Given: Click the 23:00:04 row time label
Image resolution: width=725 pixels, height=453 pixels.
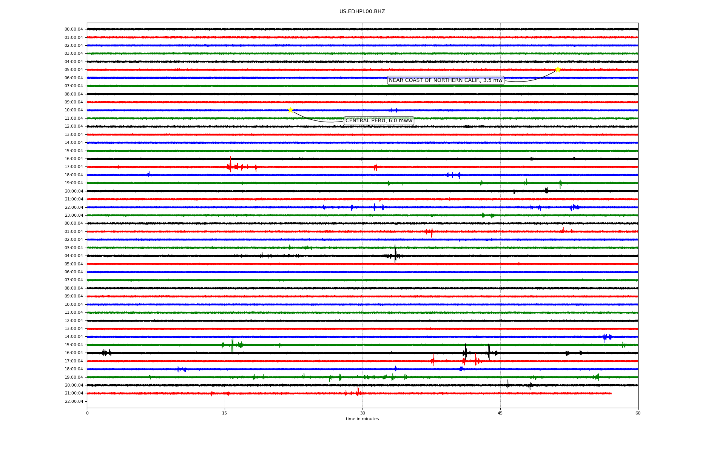Looking at the screenshot, I should [74, 215].
